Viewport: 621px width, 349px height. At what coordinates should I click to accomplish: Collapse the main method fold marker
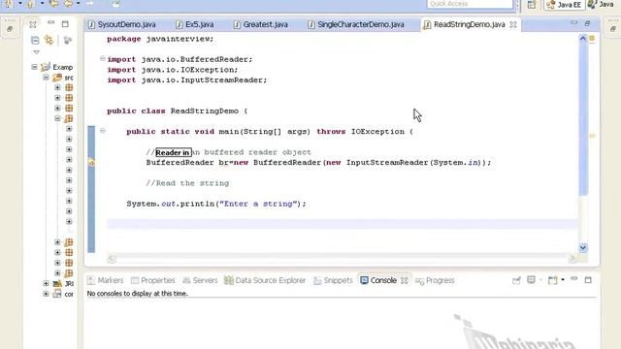click(103, 131)
